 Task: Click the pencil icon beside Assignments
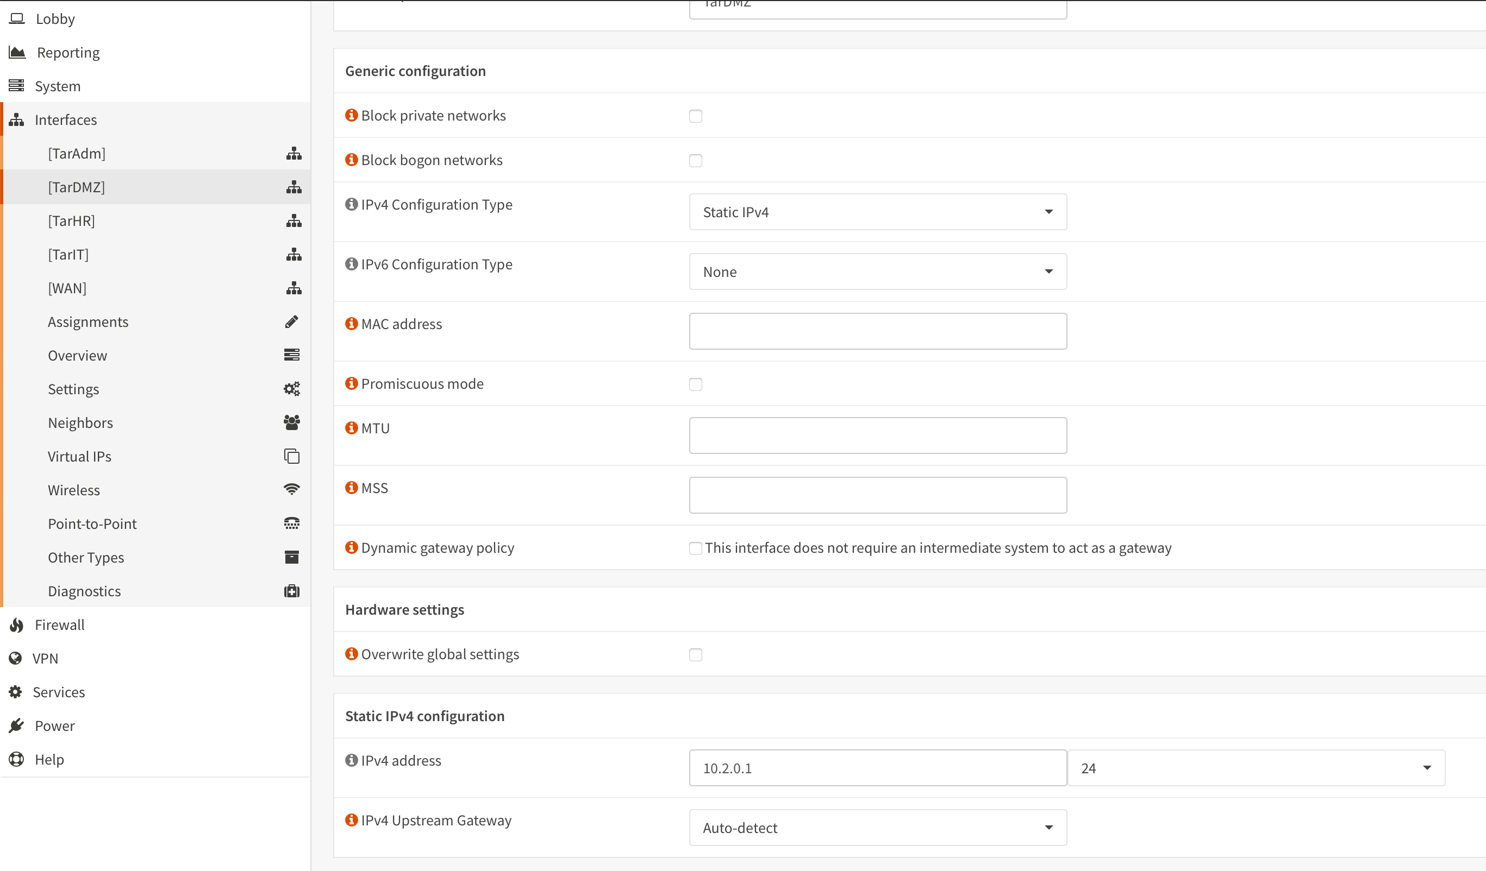tap(291, 322)
